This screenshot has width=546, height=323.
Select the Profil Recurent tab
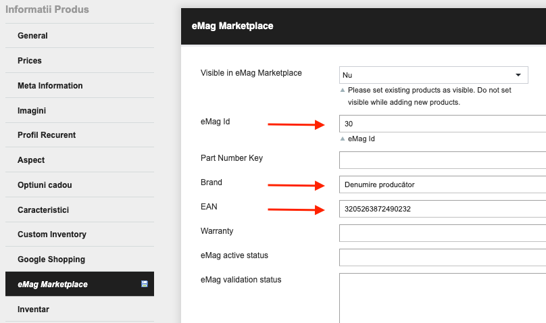(79, 135)
